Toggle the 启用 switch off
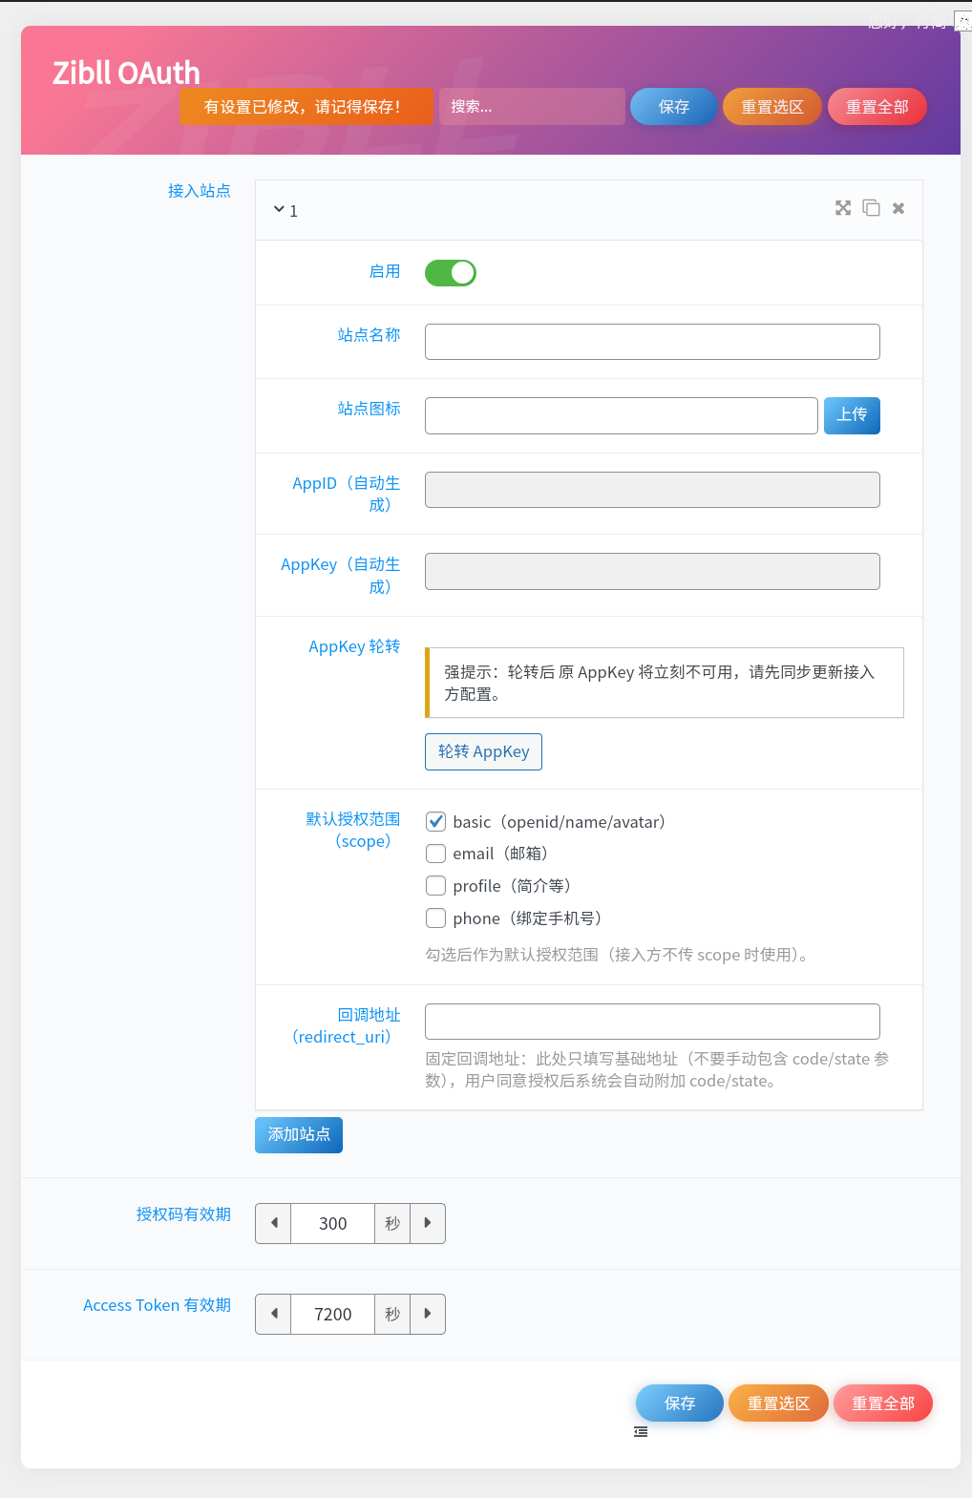 (451, 273)
